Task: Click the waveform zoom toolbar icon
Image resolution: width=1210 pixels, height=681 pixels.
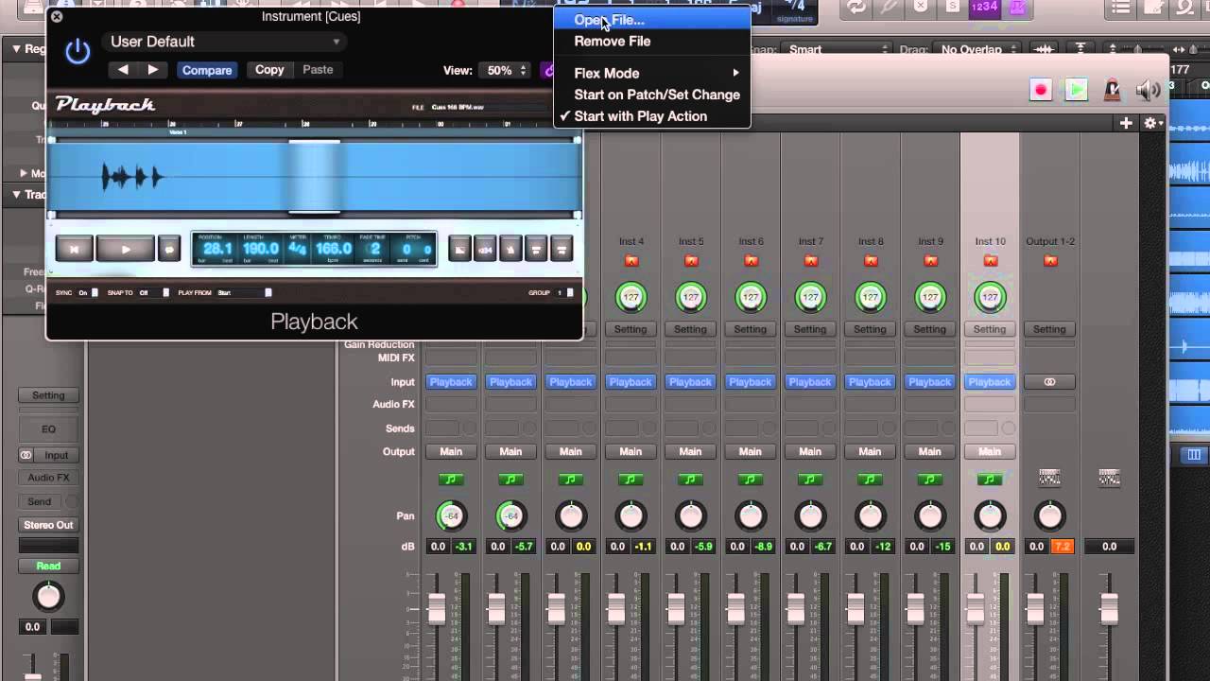Action: pos(1044,49)
